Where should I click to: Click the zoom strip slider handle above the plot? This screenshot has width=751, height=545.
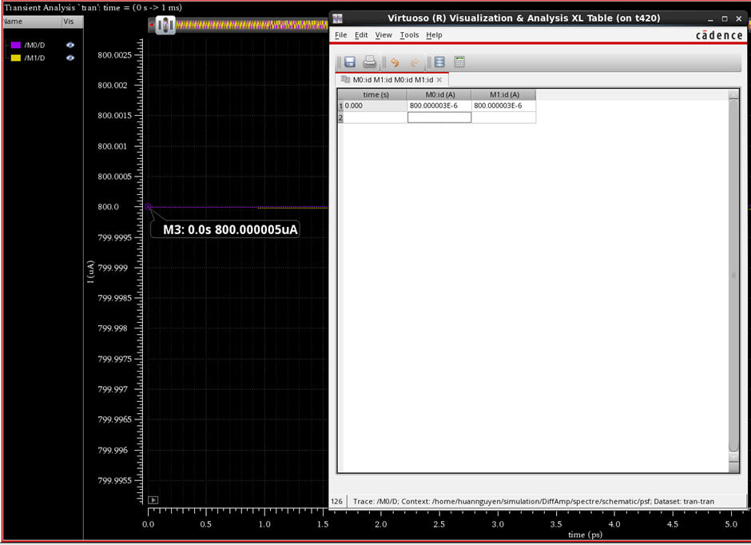coord(165,26)
